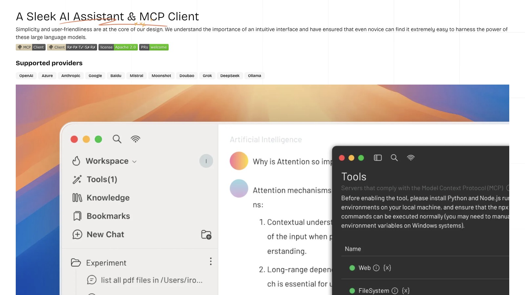Open the Experiment folder three-dot menu
The width and height of the screenshot is (525, 295).
coord(211,261)
